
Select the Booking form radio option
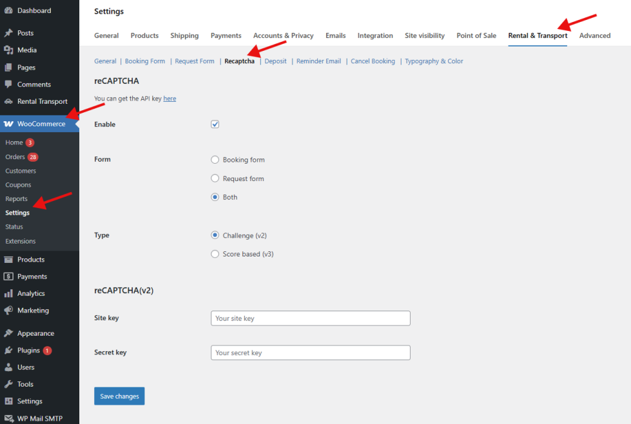click(x=215, y=160)
